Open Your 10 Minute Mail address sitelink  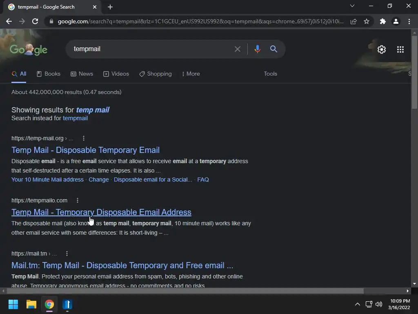(x=47, y=179)
